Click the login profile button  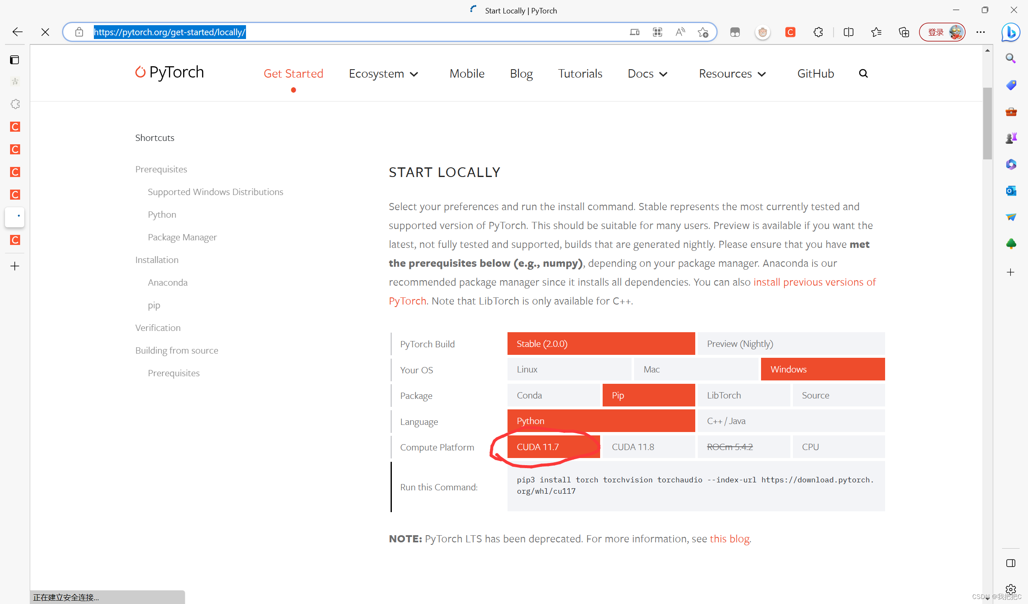click(x=942, y=32)
